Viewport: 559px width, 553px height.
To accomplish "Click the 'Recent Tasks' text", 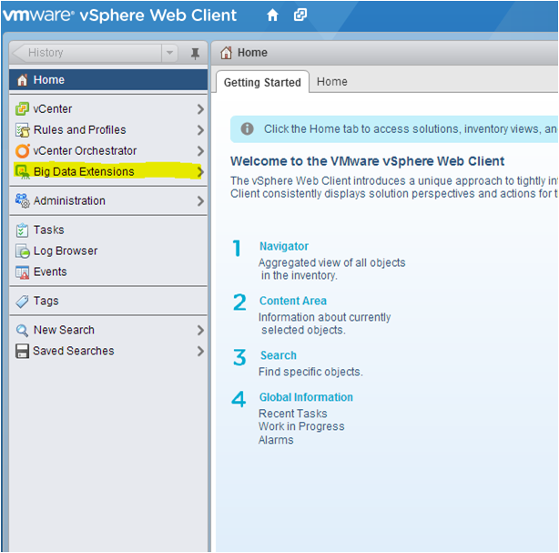I will pos(292,414).
